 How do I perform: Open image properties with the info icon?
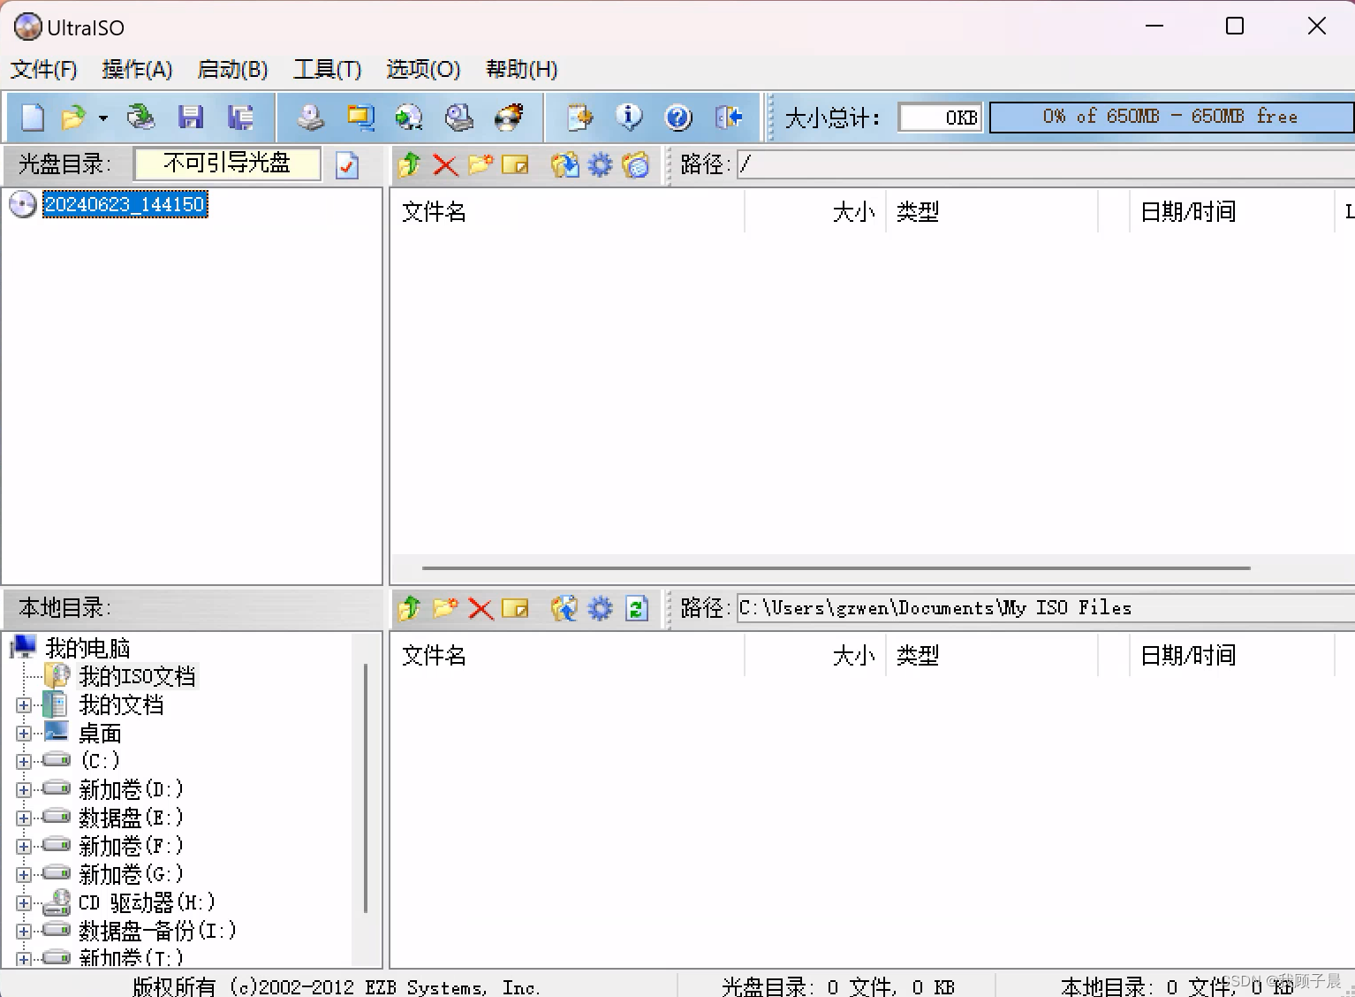tap(629, 117)
